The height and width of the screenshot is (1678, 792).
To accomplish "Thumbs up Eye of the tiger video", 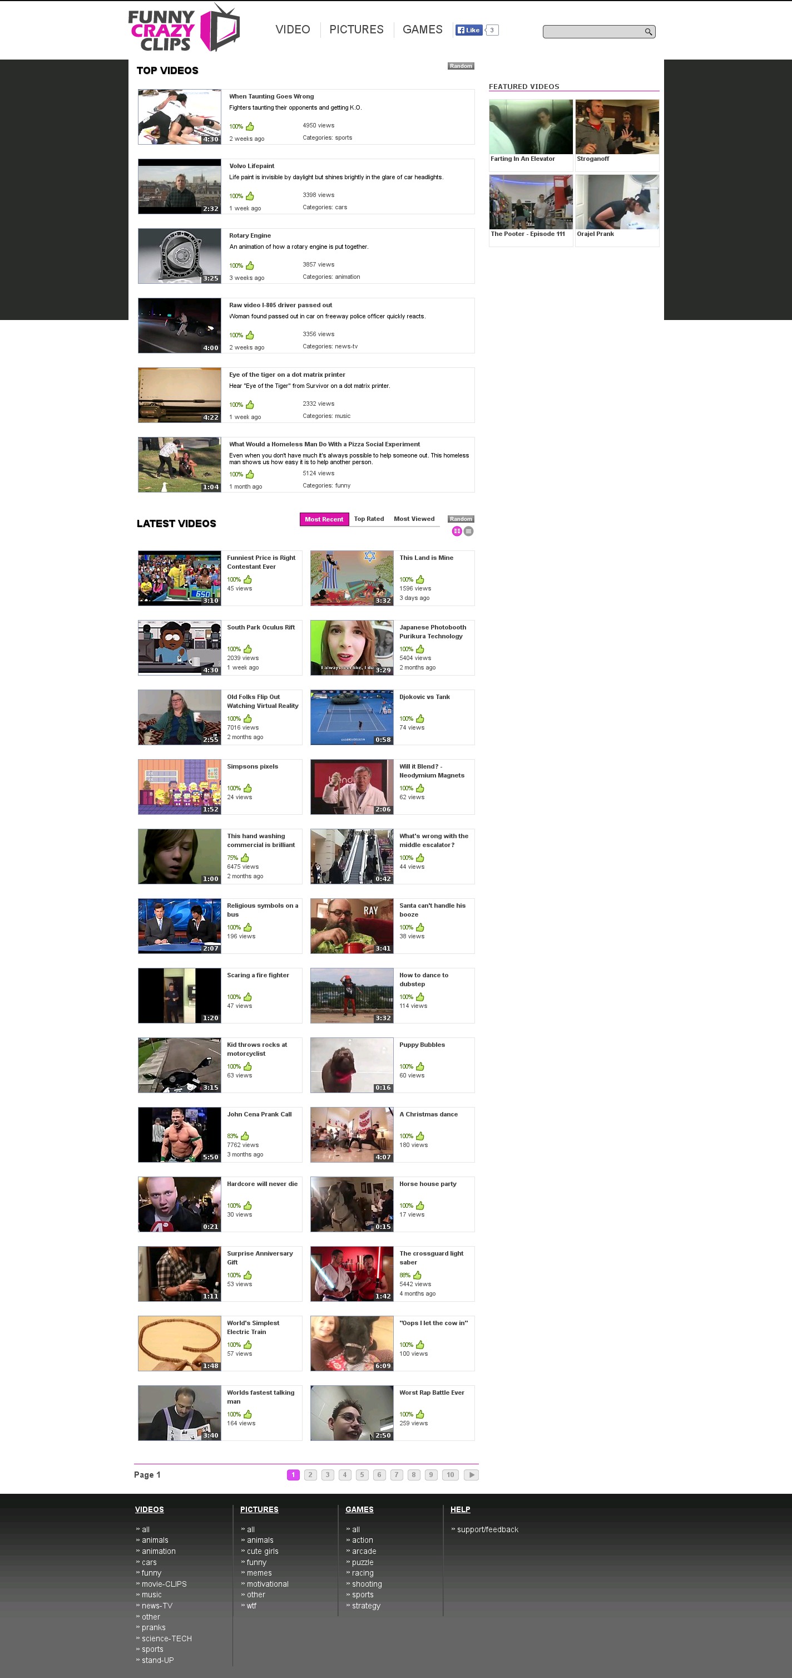I will (250, 405).
